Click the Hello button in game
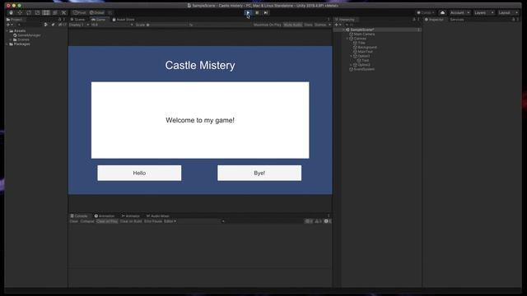Viewport: 527px width, 296px height. point(139,173)
